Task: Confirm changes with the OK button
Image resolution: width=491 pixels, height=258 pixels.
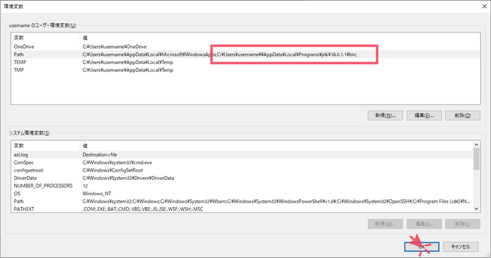Action: pyautogui.click(x=421, y=247)
